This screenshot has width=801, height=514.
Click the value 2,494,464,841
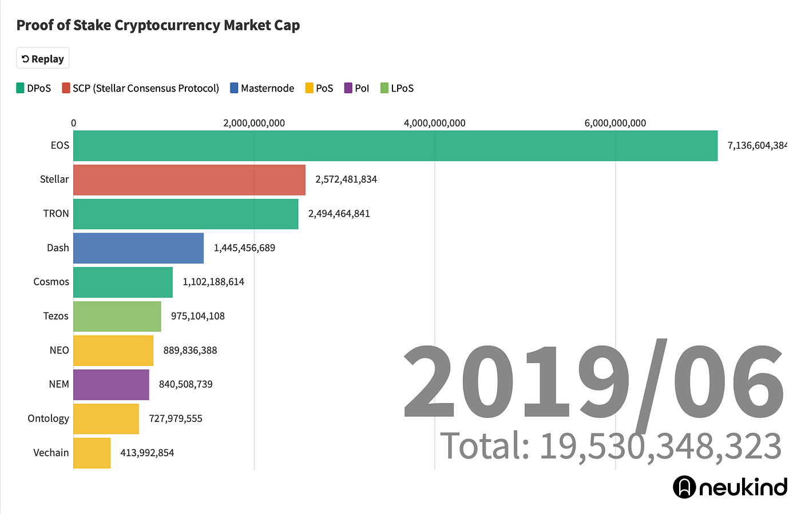(339, 214)
